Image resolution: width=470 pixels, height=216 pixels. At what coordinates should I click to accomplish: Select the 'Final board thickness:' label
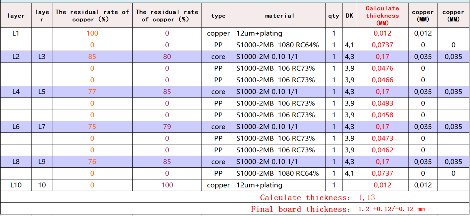[x=301, y=209]
